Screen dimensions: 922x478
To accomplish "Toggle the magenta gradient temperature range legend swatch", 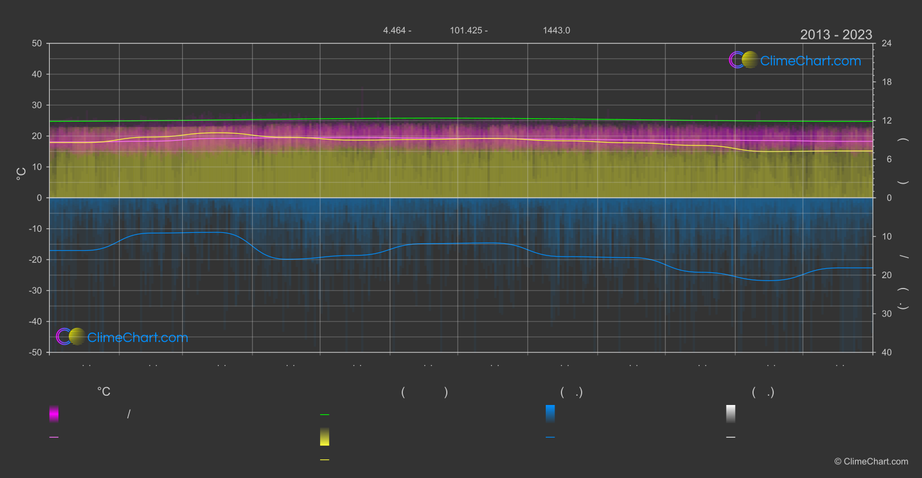I will [x=54, y=414].
